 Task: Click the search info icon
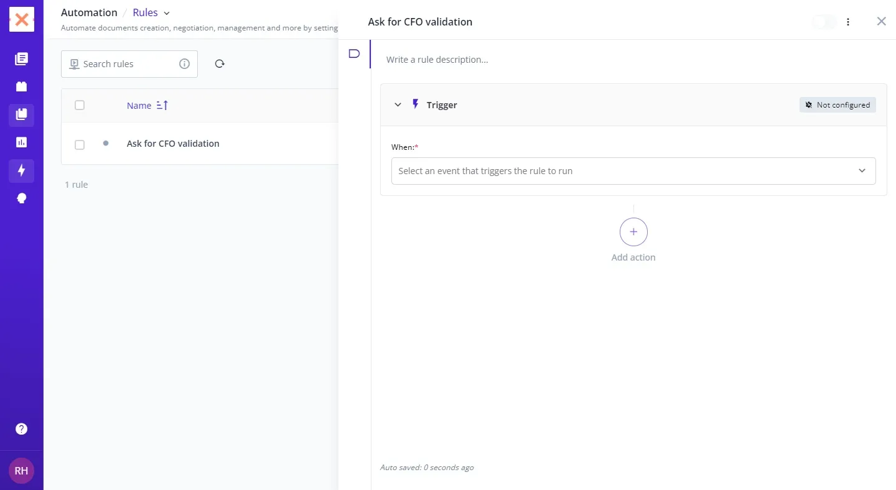click(184, 63)
